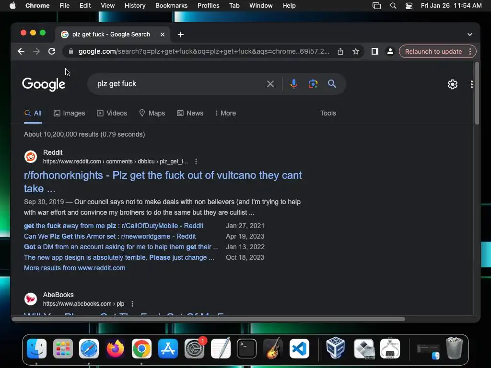Open the History menu

(135, 6)
